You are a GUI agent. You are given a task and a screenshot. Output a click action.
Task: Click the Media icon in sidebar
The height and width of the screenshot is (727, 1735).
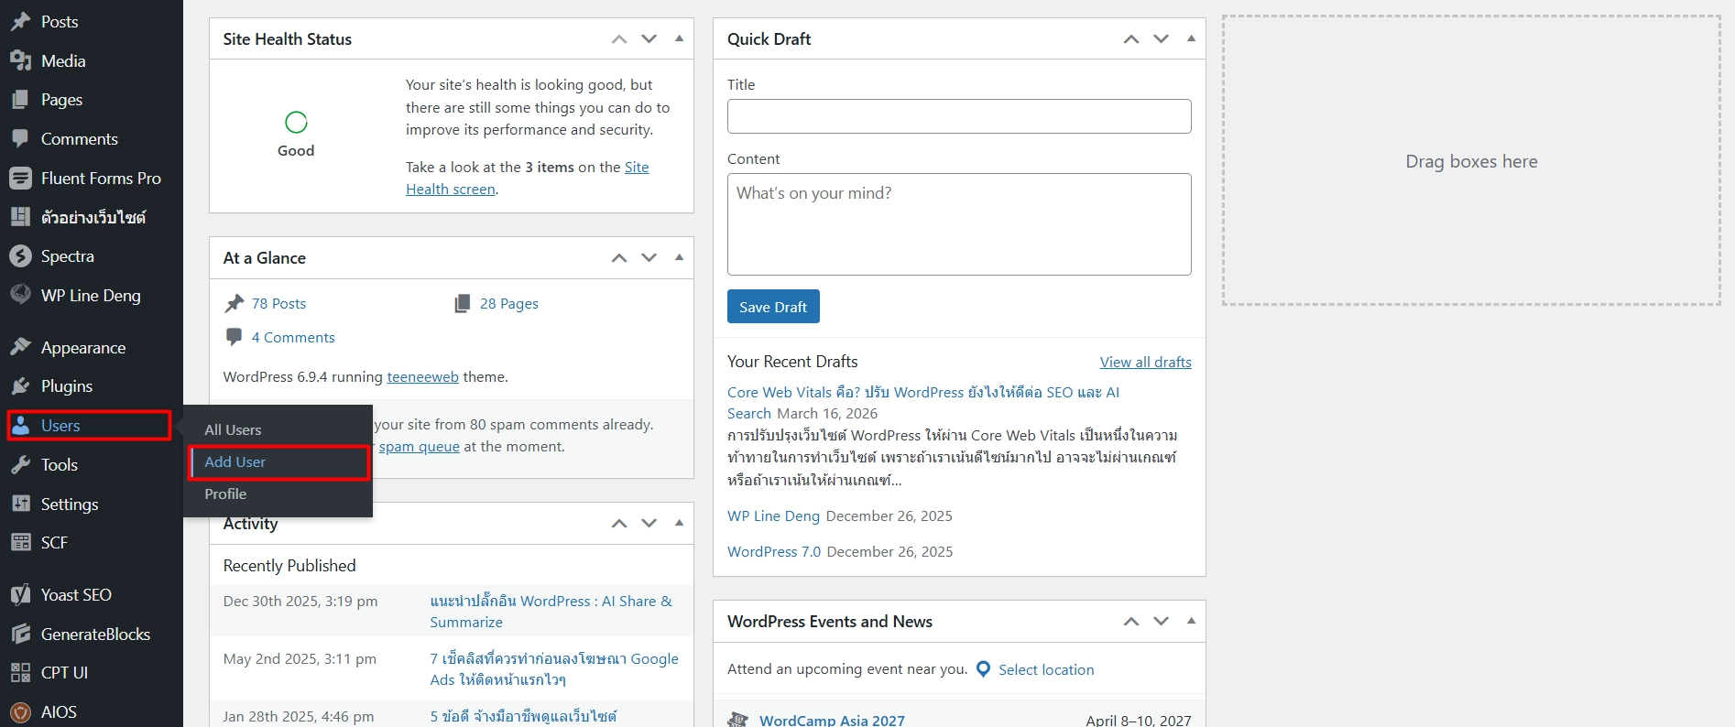(x=20, y=60)
